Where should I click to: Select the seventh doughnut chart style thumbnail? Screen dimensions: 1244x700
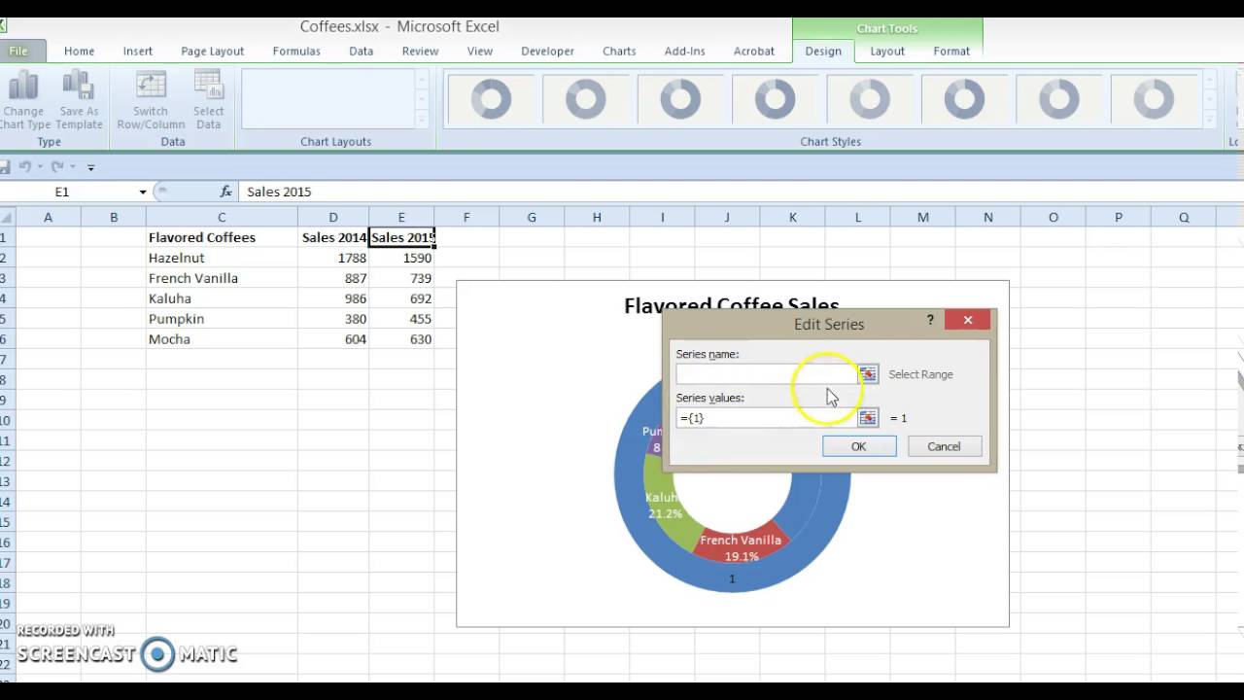[1059, 99]
